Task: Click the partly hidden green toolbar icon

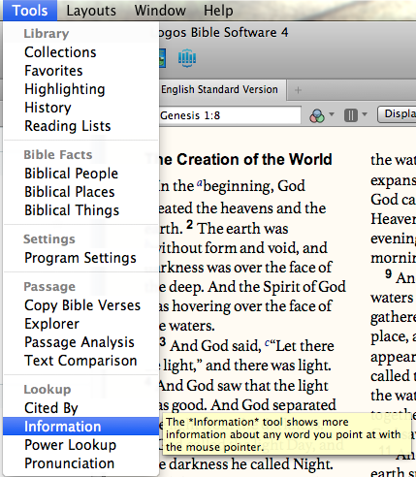Action: click(162, 58)
